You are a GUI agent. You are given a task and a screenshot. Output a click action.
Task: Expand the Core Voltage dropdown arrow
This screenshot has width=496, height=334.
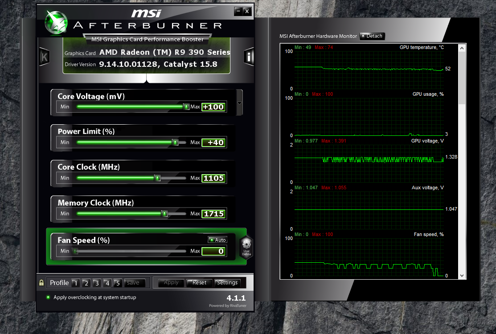pyautogui.click(x=239, y=103)
